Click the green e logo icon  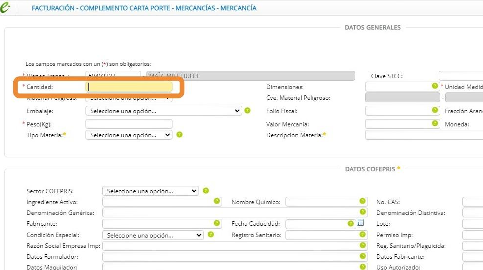pyautogui.click(x=5, y=7)
